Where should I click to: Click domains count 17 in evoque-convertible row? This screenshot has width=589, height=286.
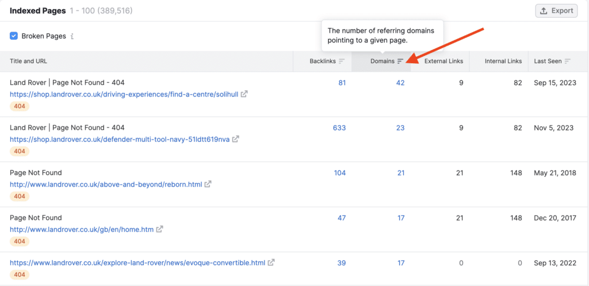[x=401, y=263]
